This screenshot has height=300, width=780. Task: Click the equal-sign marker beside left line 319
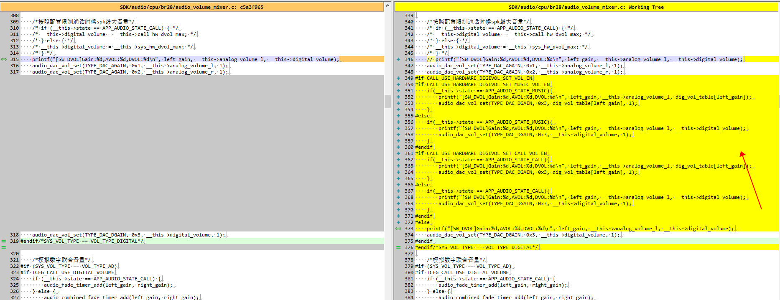point(4,241)
